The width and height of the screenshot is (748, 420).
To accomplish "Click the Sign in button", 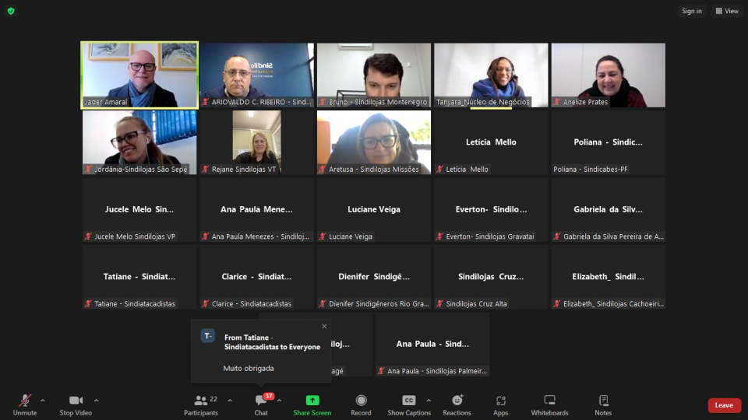I will point(691,11).
